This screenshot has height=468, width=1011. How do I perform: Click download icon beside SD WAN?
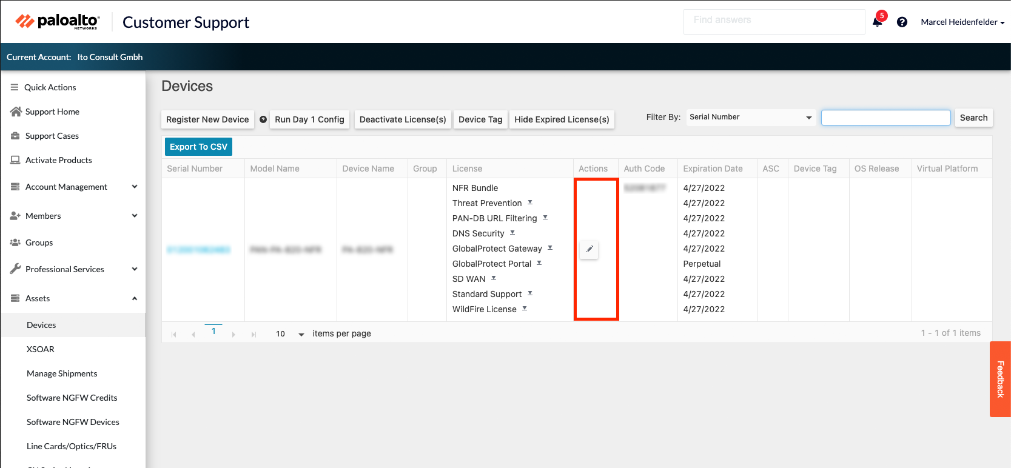tap(494, 278)
